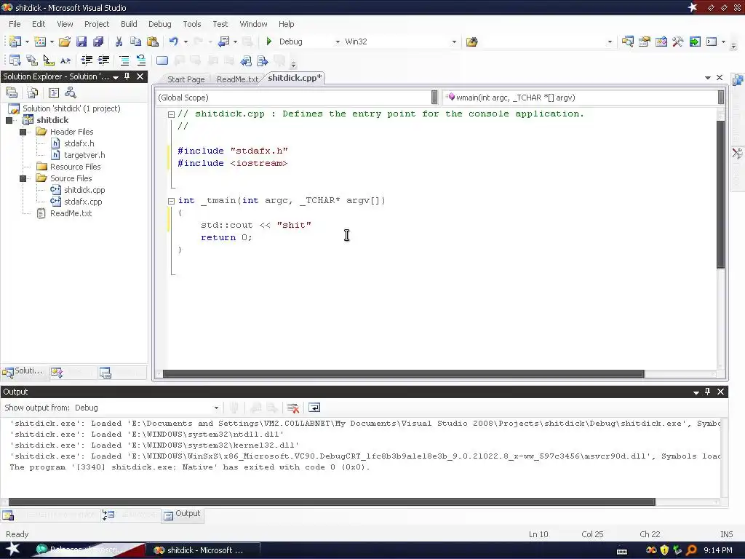Click the Paste clipboard icon
745x559 pixels.
pos(153,41)
